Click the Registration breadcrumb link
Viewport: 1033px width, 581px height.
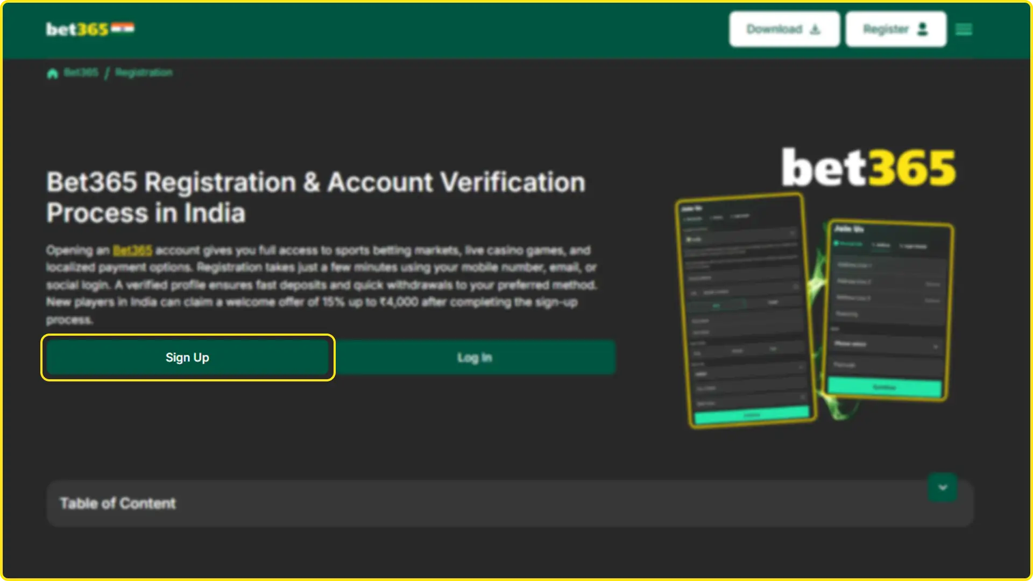tap(144, 73)
